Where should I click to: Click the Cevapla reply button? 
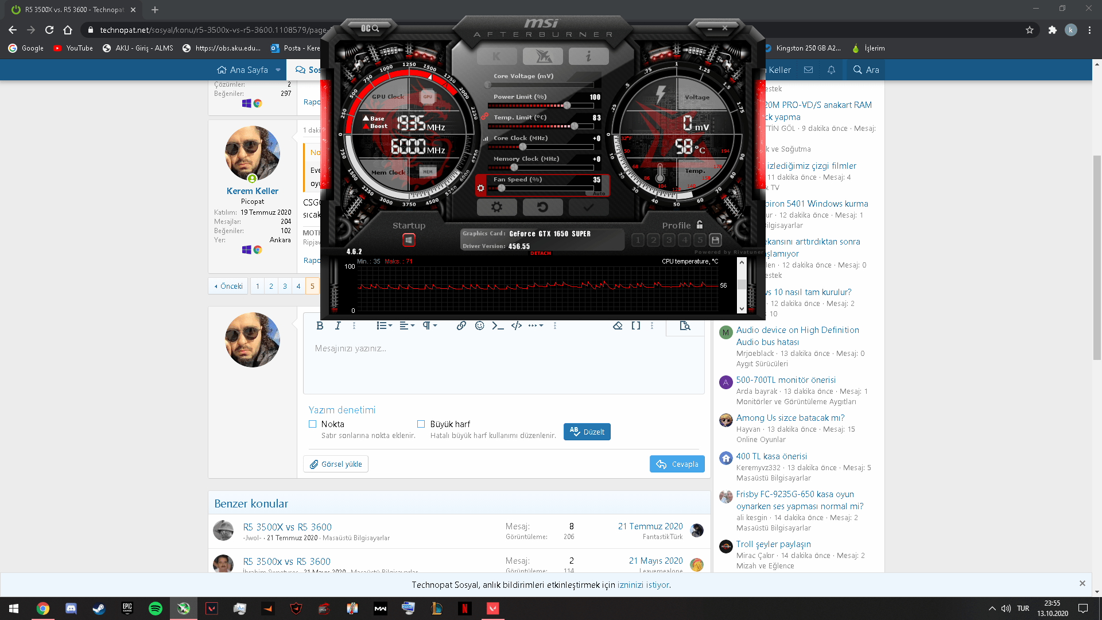677,464
